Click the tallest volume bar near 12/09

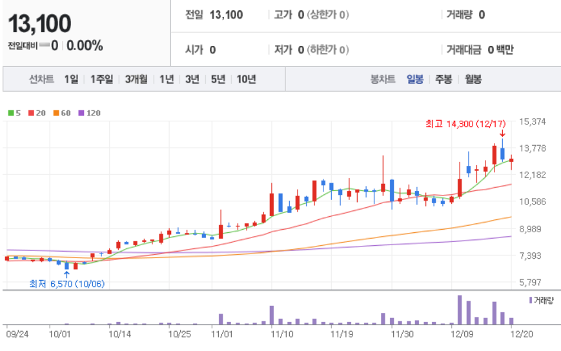[x=460, y=310]
